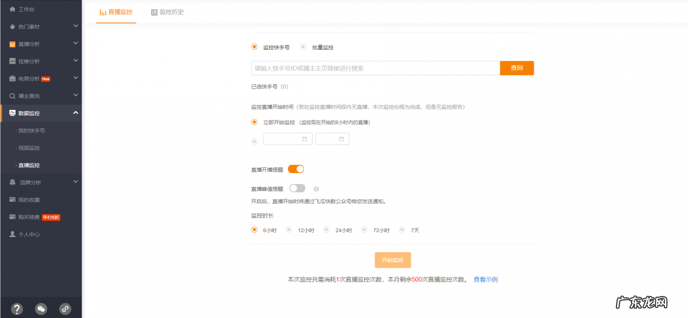
Task: Click the orange 查询 search button
Action: click(517, 68)
